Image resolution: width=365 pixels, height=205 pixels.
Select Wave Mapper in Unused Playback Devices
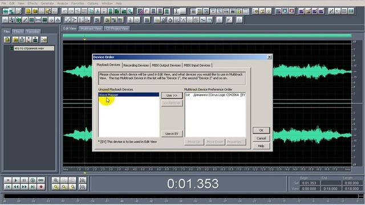point(128,95)
